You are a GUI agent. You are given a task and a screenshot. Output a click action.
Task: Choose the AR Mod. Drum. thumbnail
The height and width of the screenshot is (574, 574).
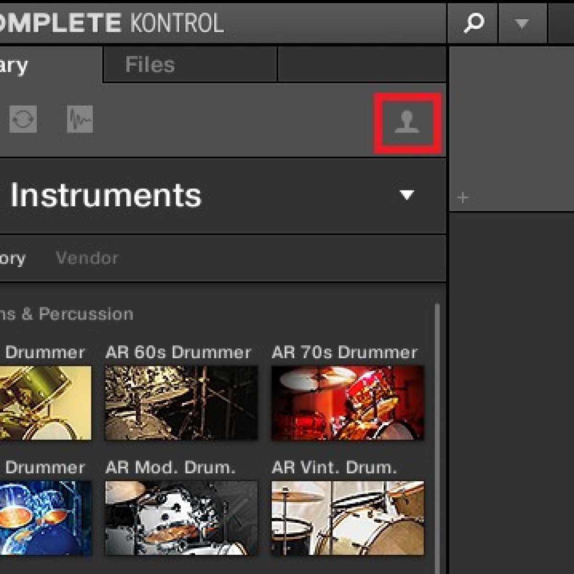pyautogui.click(x=181, y=518)
